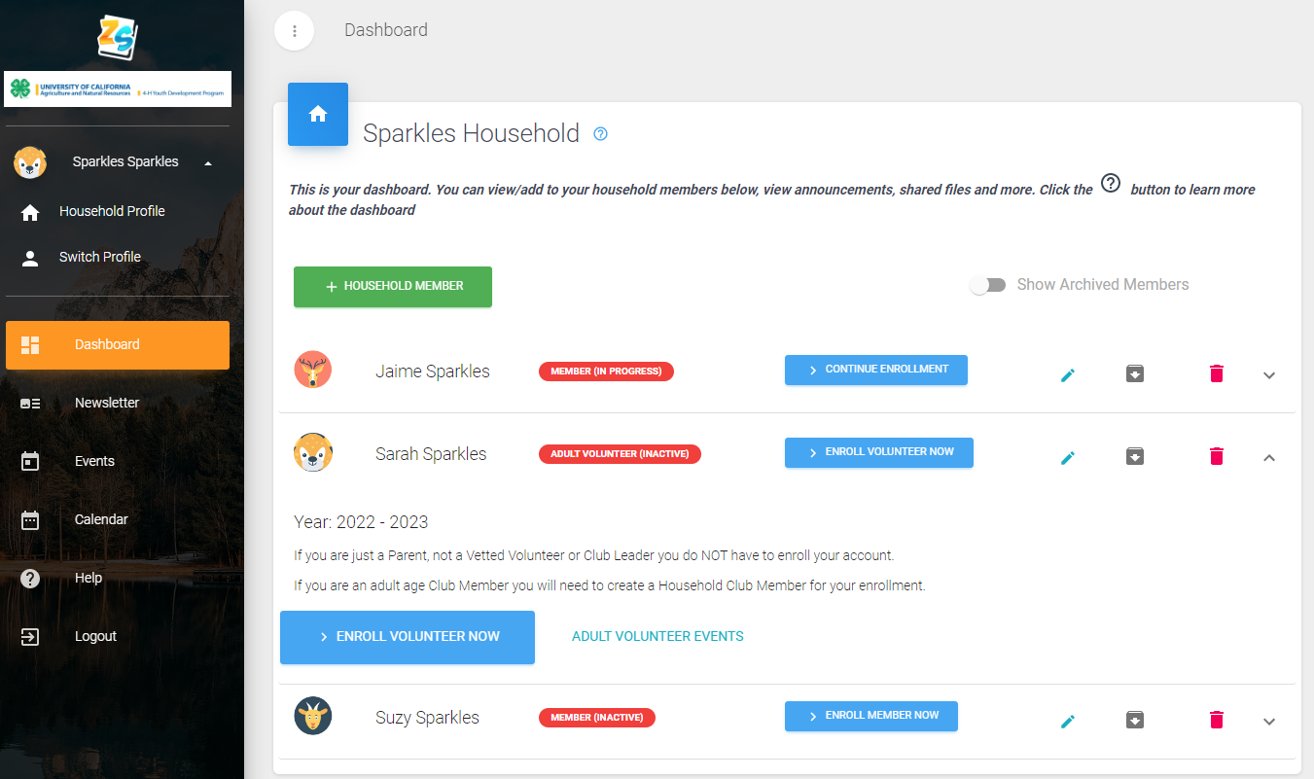
Task: Click the trash icon for Jaime Sparkles
Action: coord(1216,373)
